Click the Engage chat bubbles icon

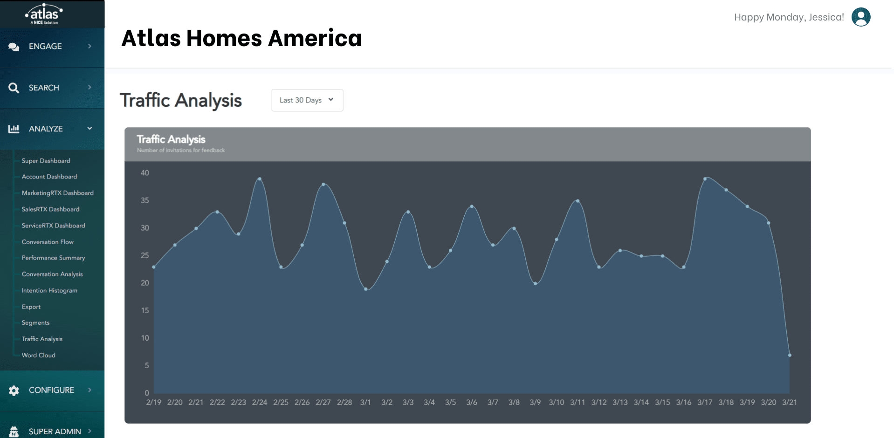pyautogui.click(x=14, y=47)
